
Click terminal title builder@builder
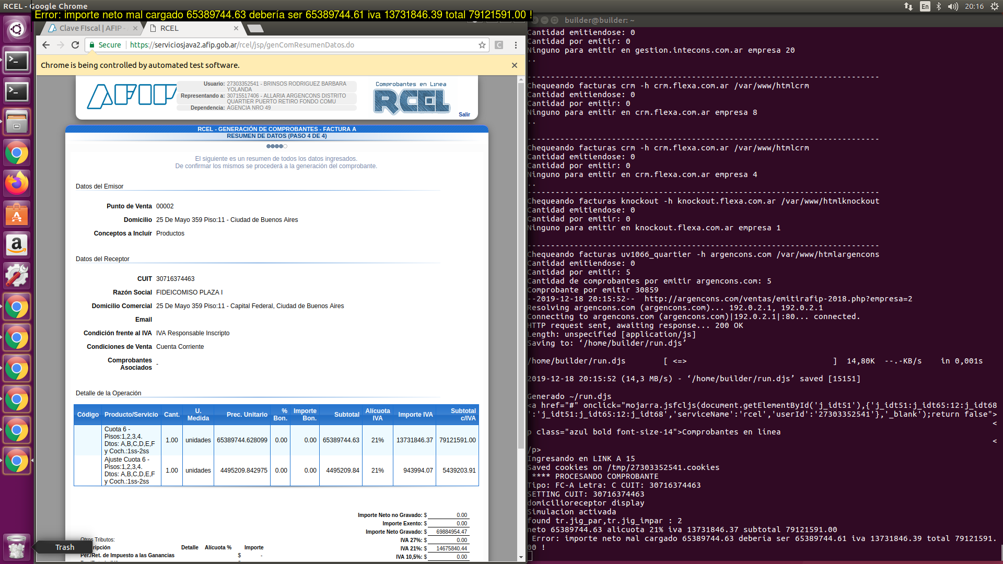pos(600,20)
